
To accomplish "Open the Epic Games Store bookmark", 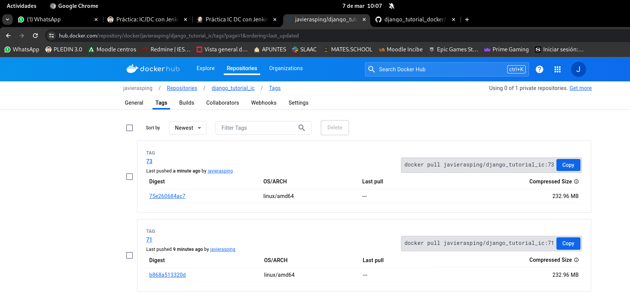I will click(454, 49).
